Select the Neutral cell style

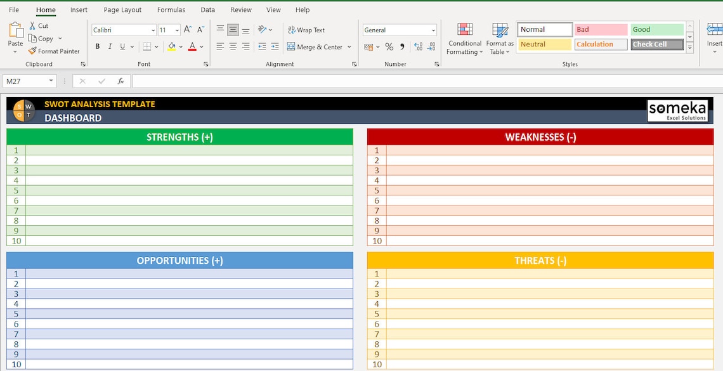pos(544,44)
